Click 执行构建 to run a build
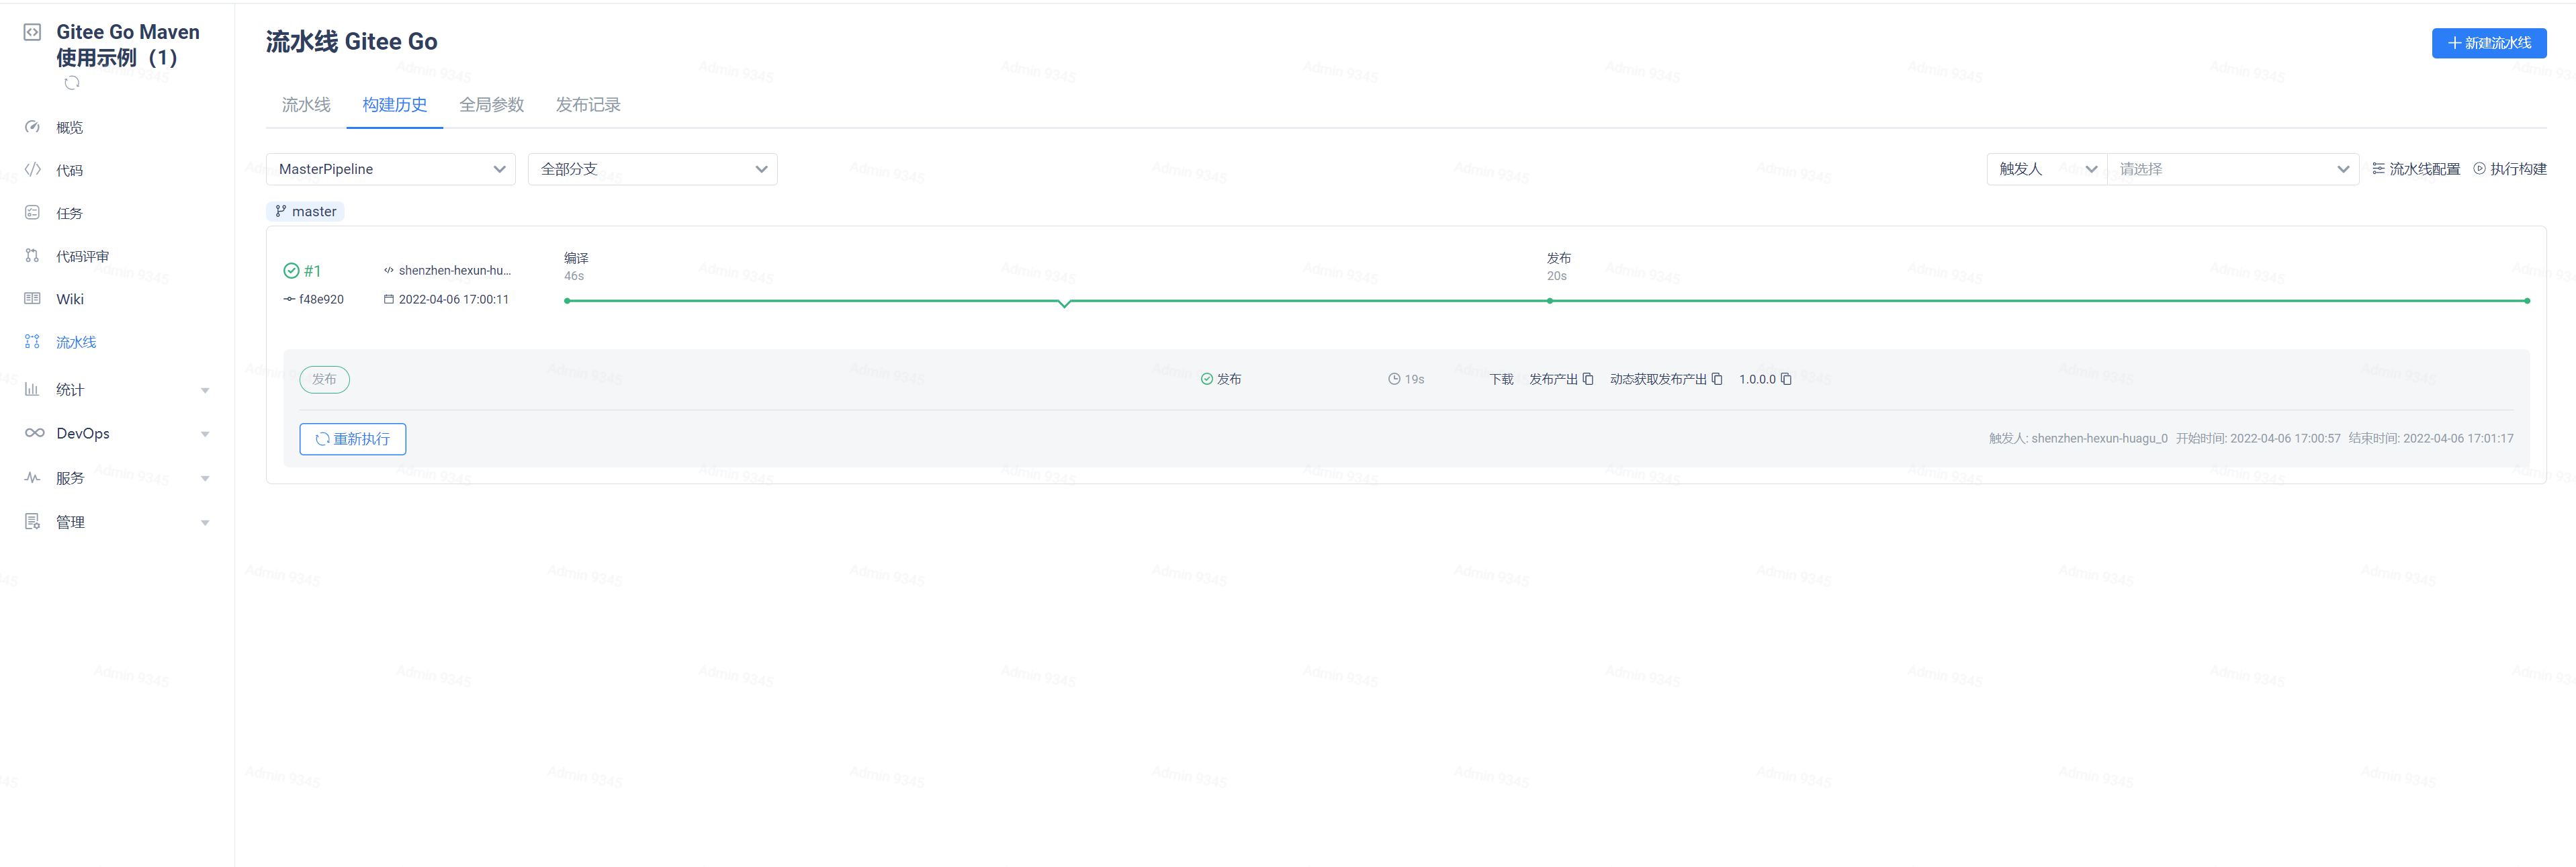Screen dimensions: 2576x867 pyautogui.click(x=2510, y=169)
